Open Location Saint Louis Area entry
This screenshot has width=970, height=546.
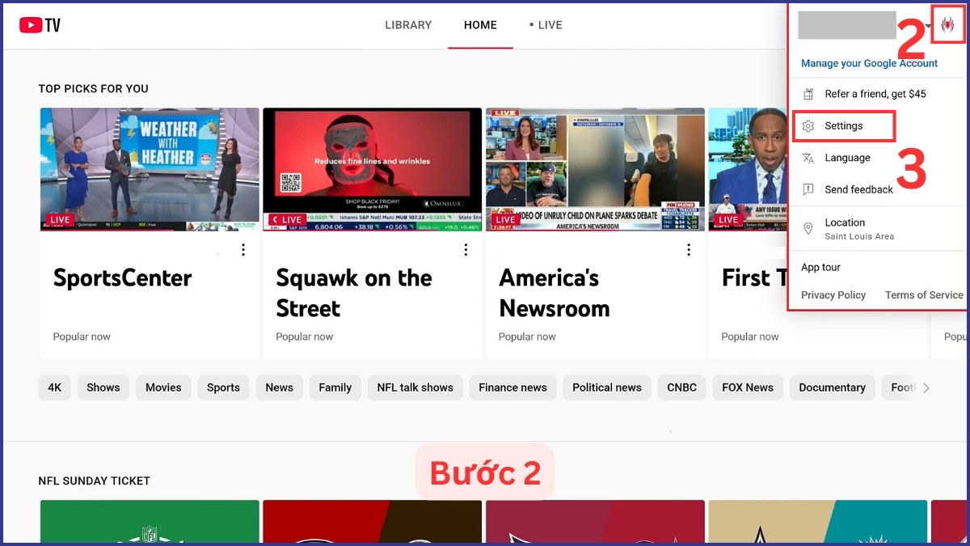[x=858, y=229]
